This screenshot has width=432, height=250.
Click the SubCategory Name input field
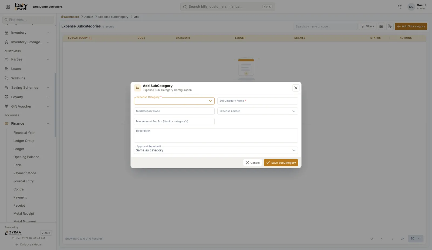pyautogui.click(x=258, y=101)
